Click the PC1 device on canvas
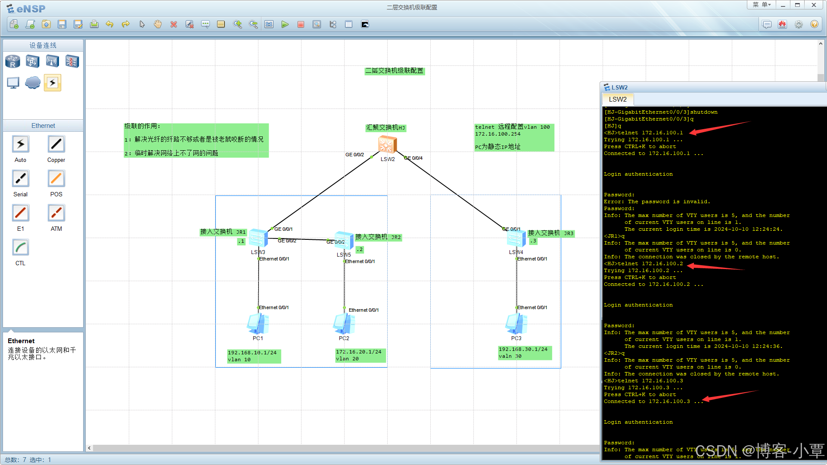Viewport: 827px width, 465px height. point(258,324)
